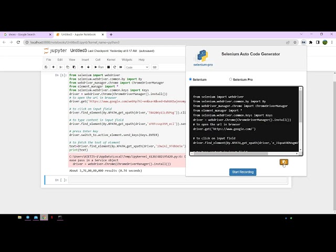This screenshot has width=336, height=252.
Task: Open the File menu in Jupyter
Action: (48, 59)
